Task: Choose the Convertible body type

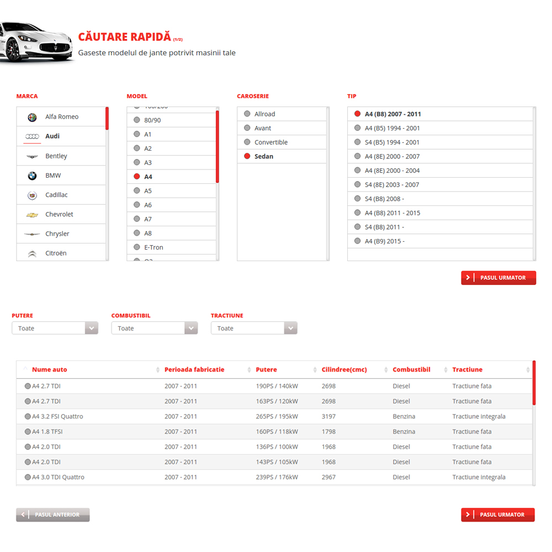Action: point(282,142)
